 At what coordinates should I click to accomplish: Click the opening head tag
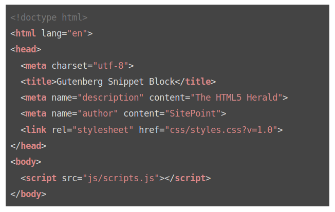click(x=26, y=49)
